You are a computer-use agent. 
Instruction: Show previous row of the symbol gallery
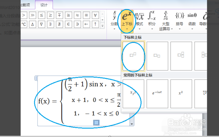coord(103,14)
